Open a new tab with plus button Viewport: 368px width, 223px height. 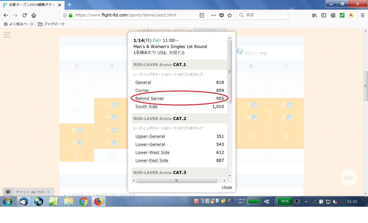click(x=69, y=5)
